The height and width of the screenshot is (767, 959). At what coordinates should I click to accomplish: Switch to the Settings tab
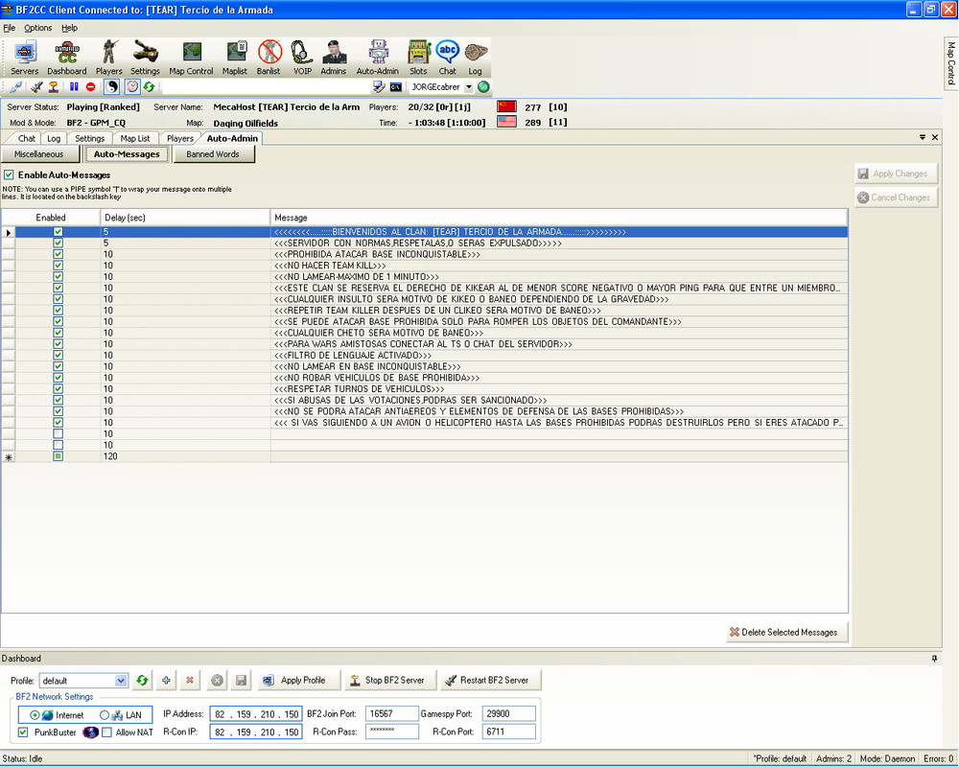pos(89,138)
